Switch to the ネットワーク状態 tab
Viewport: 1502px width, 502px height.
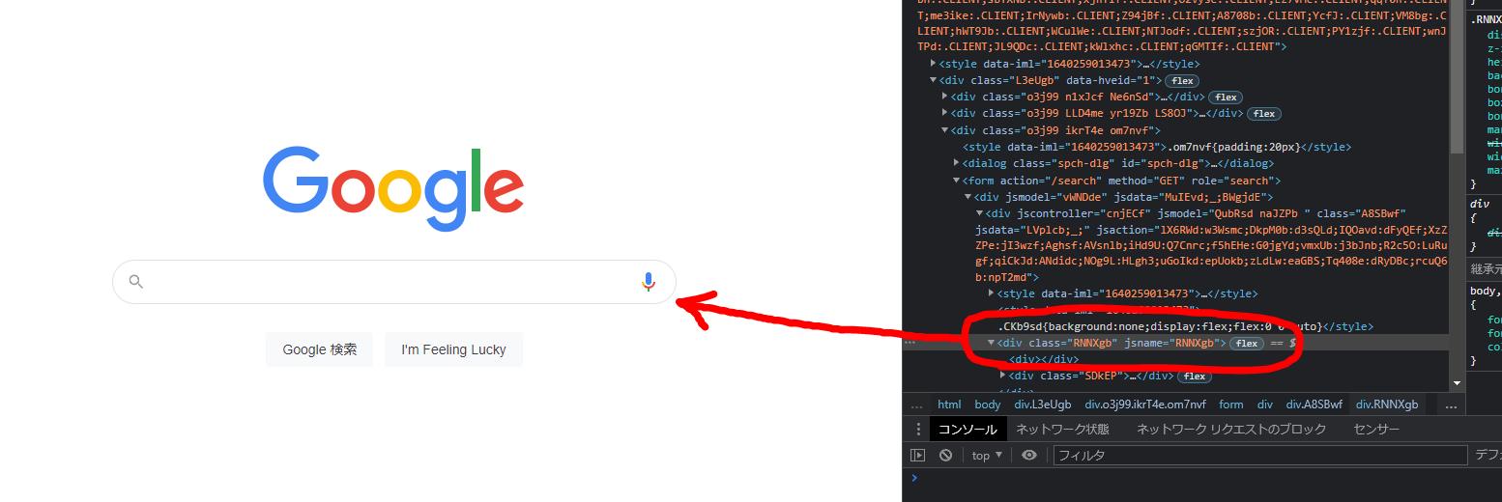[1062, 430]
